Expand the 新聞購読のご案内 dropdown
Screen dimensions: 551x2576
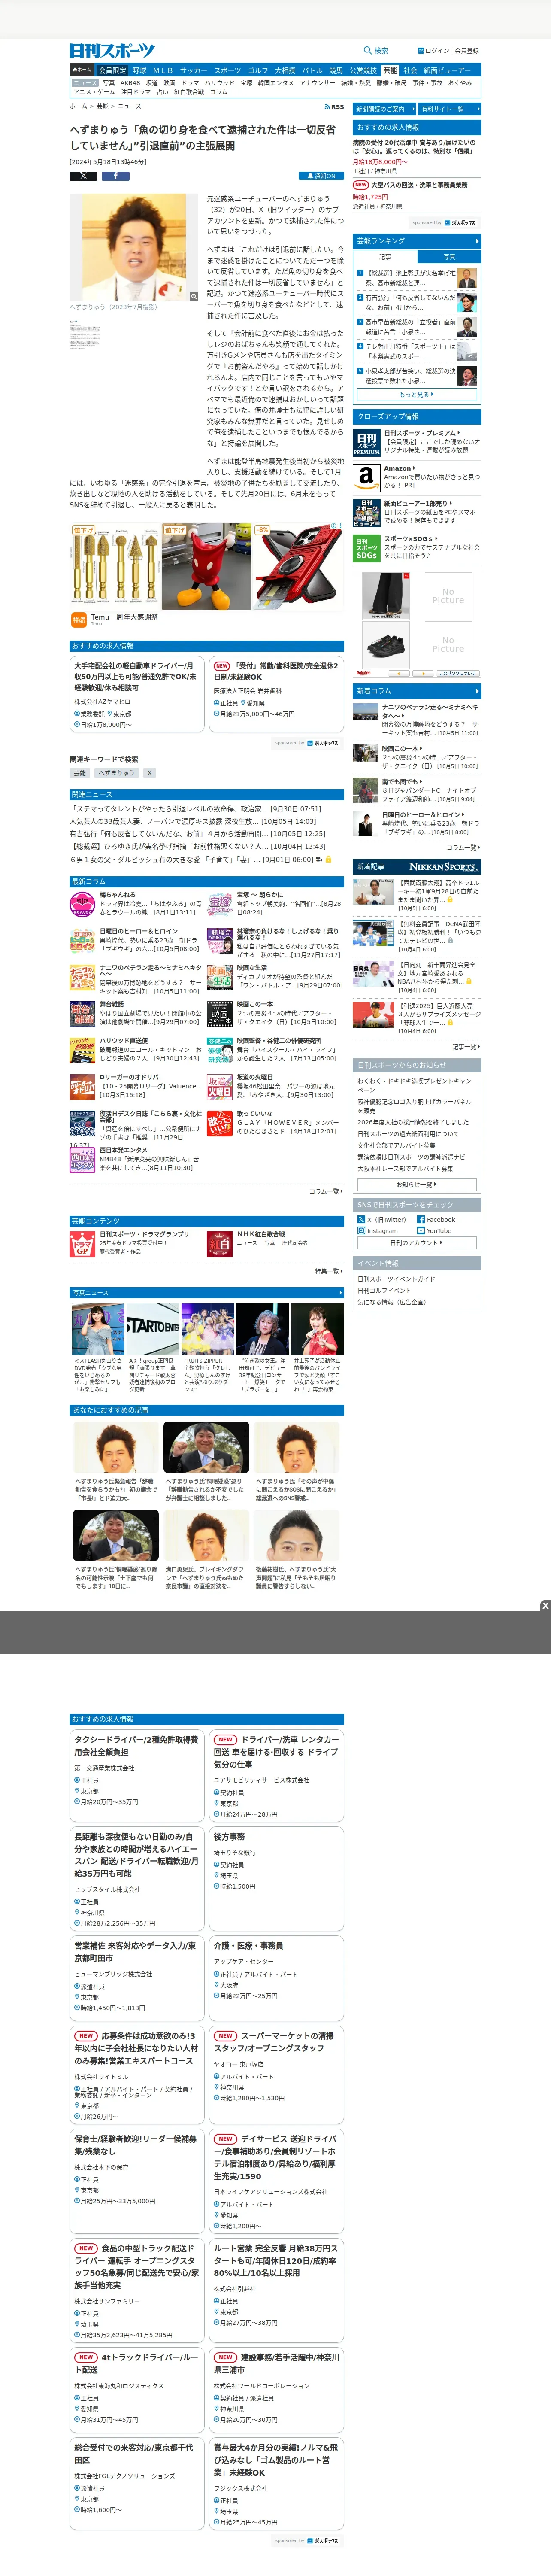(x=384, y=109)
